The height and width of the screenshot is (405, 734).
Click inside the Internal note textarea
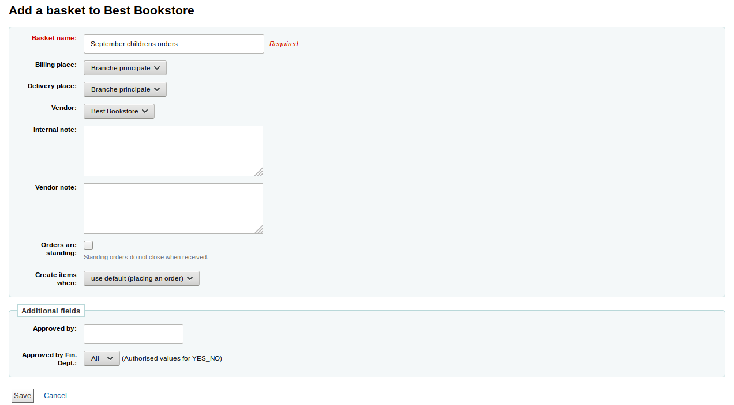[173, 150]
